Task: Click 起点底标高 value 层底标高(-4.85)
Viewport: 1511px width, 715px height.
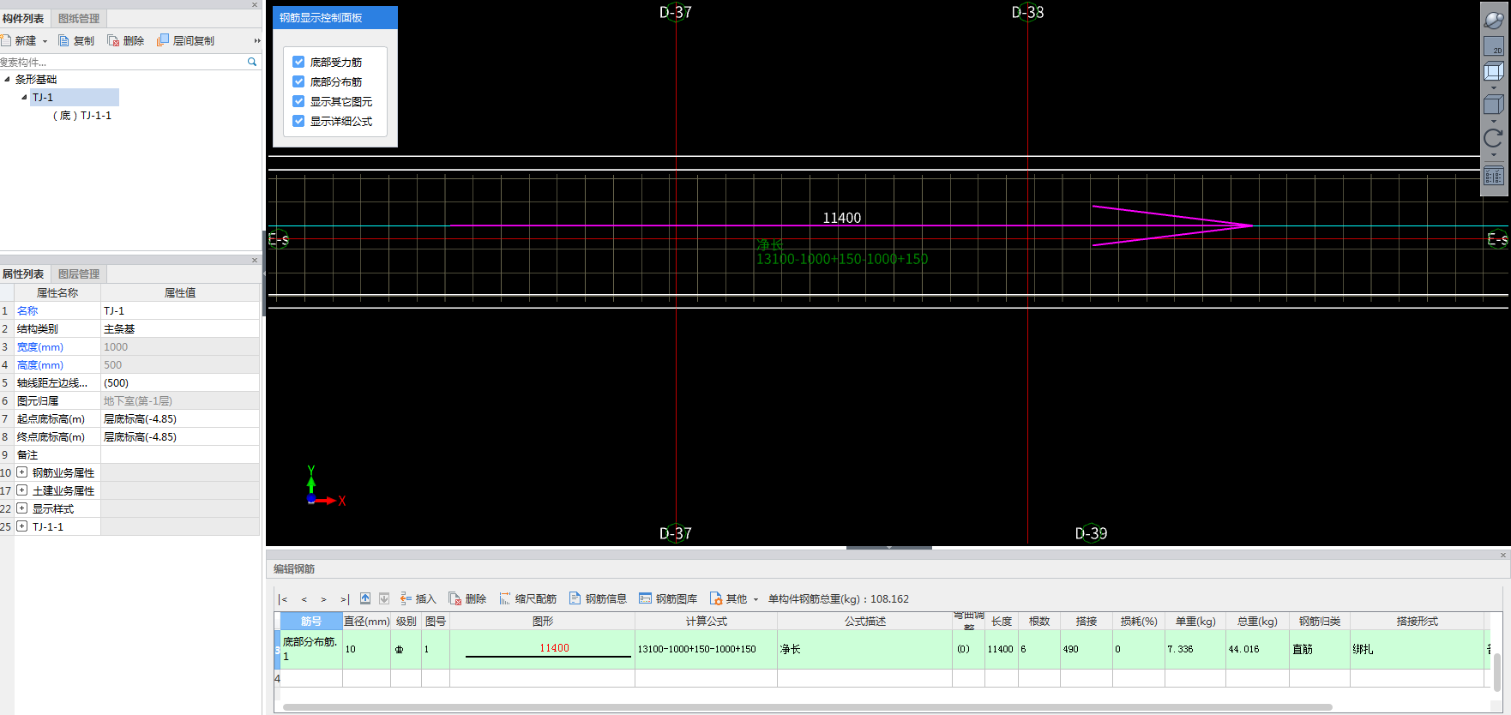Action: [180, 419]
